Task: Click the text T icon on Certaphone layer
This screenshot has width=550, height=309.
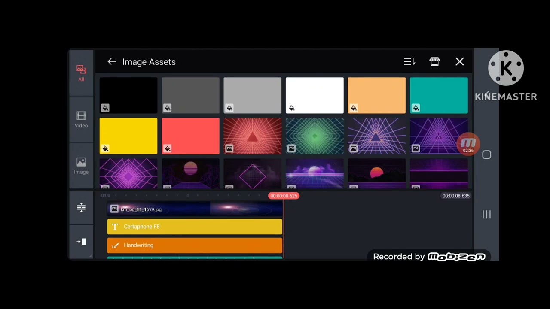Action: point(115,227)
